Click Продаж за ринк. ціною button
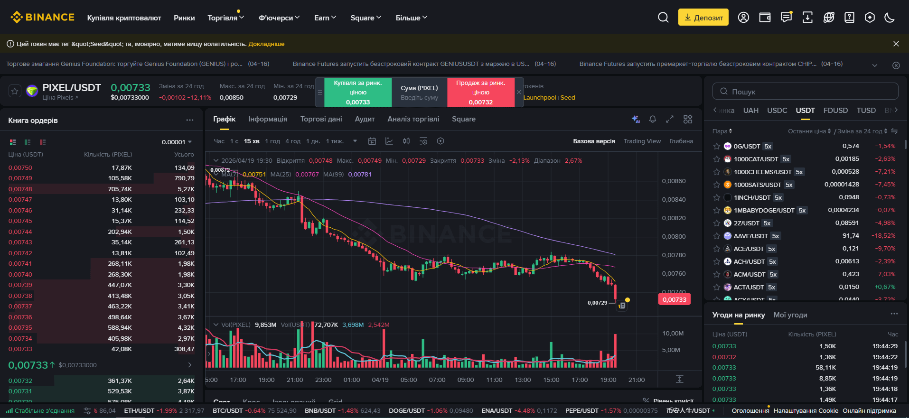The width and height of the screenshot is (909, 418). [x=481, y=92]
